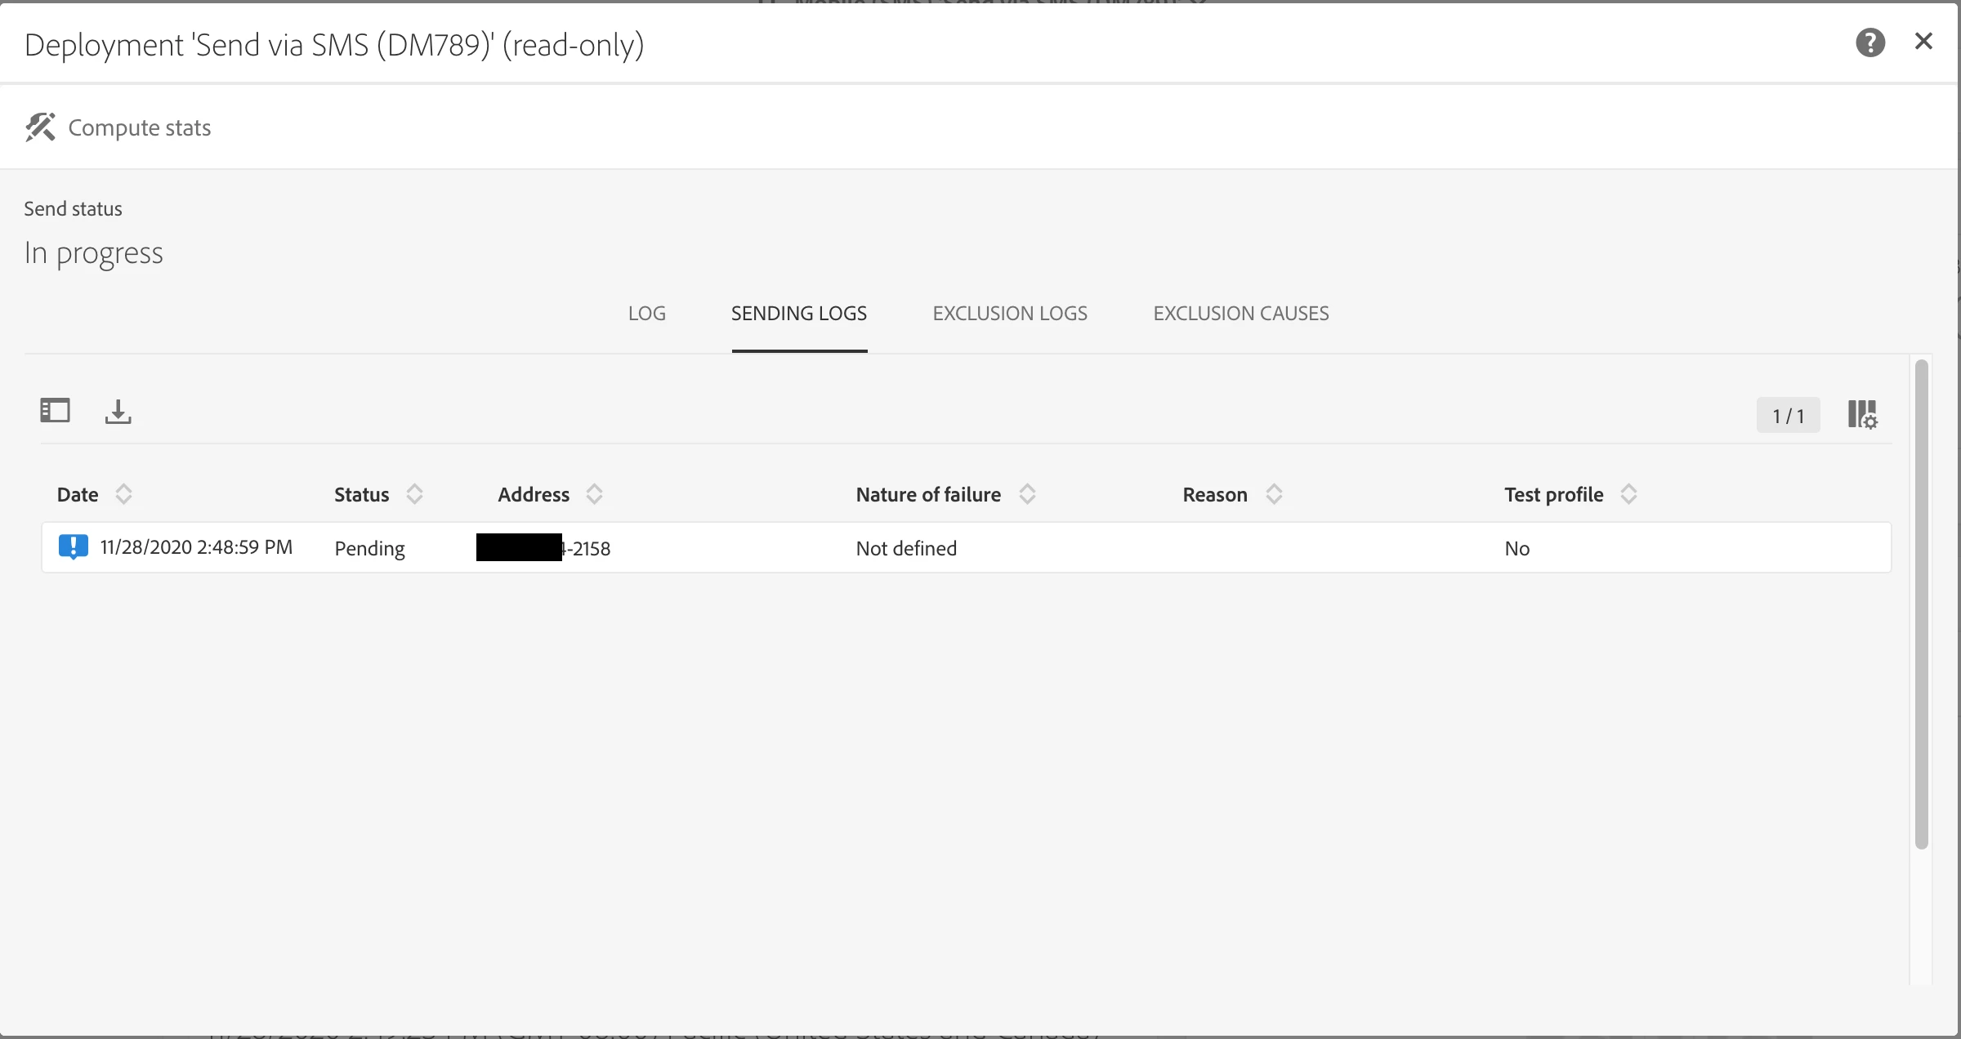
Task: Click the Compute stats hammer icon
Action: 40,127
